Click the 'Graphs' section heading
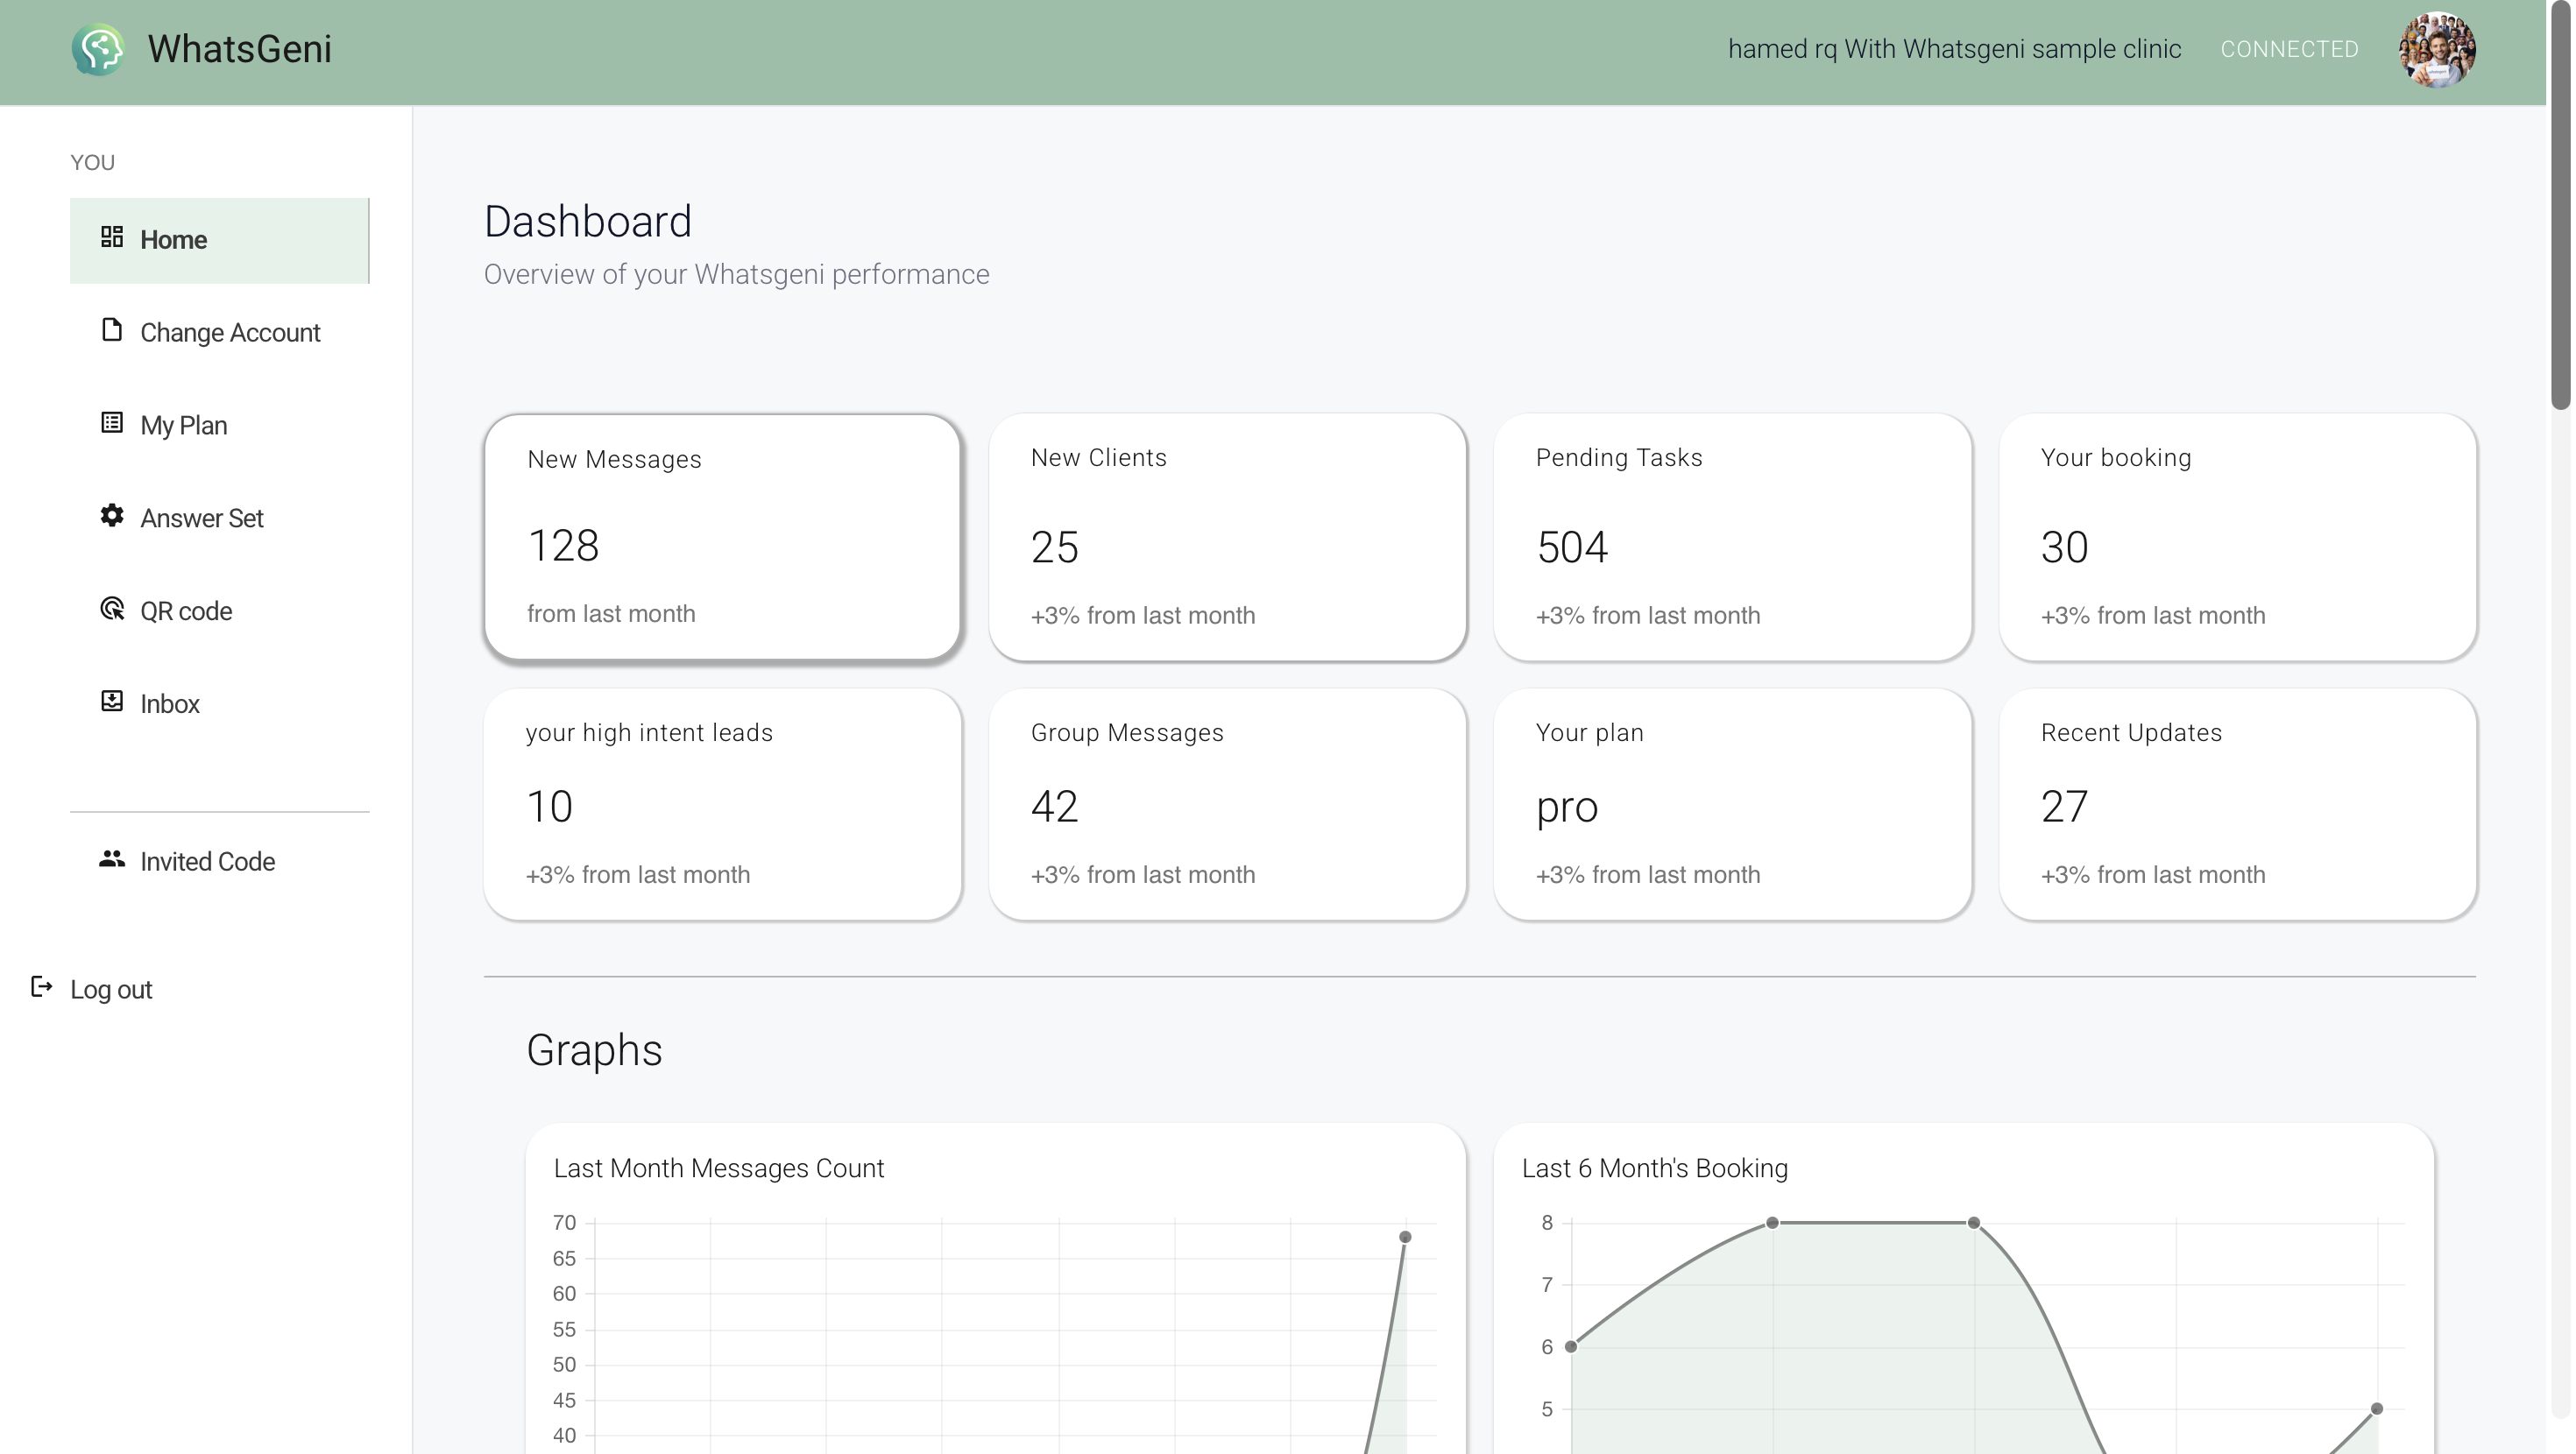This screenshot has height=1454, width=2576. point(594,1050)
